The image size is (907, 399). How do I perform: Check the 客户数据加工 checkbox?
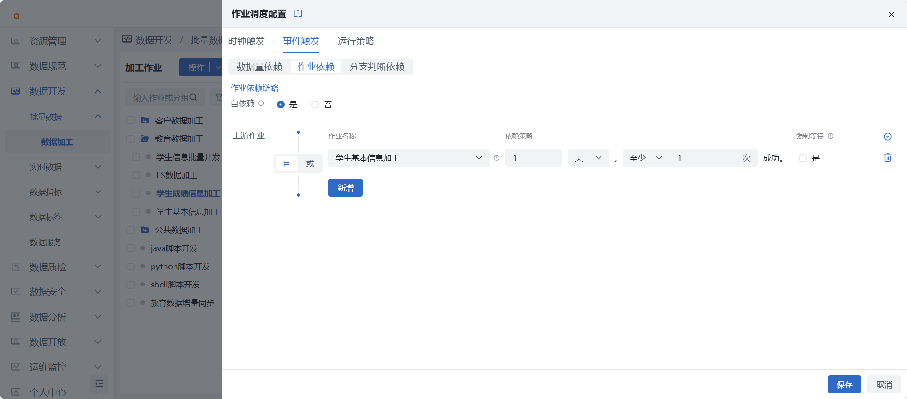(130, 121)
